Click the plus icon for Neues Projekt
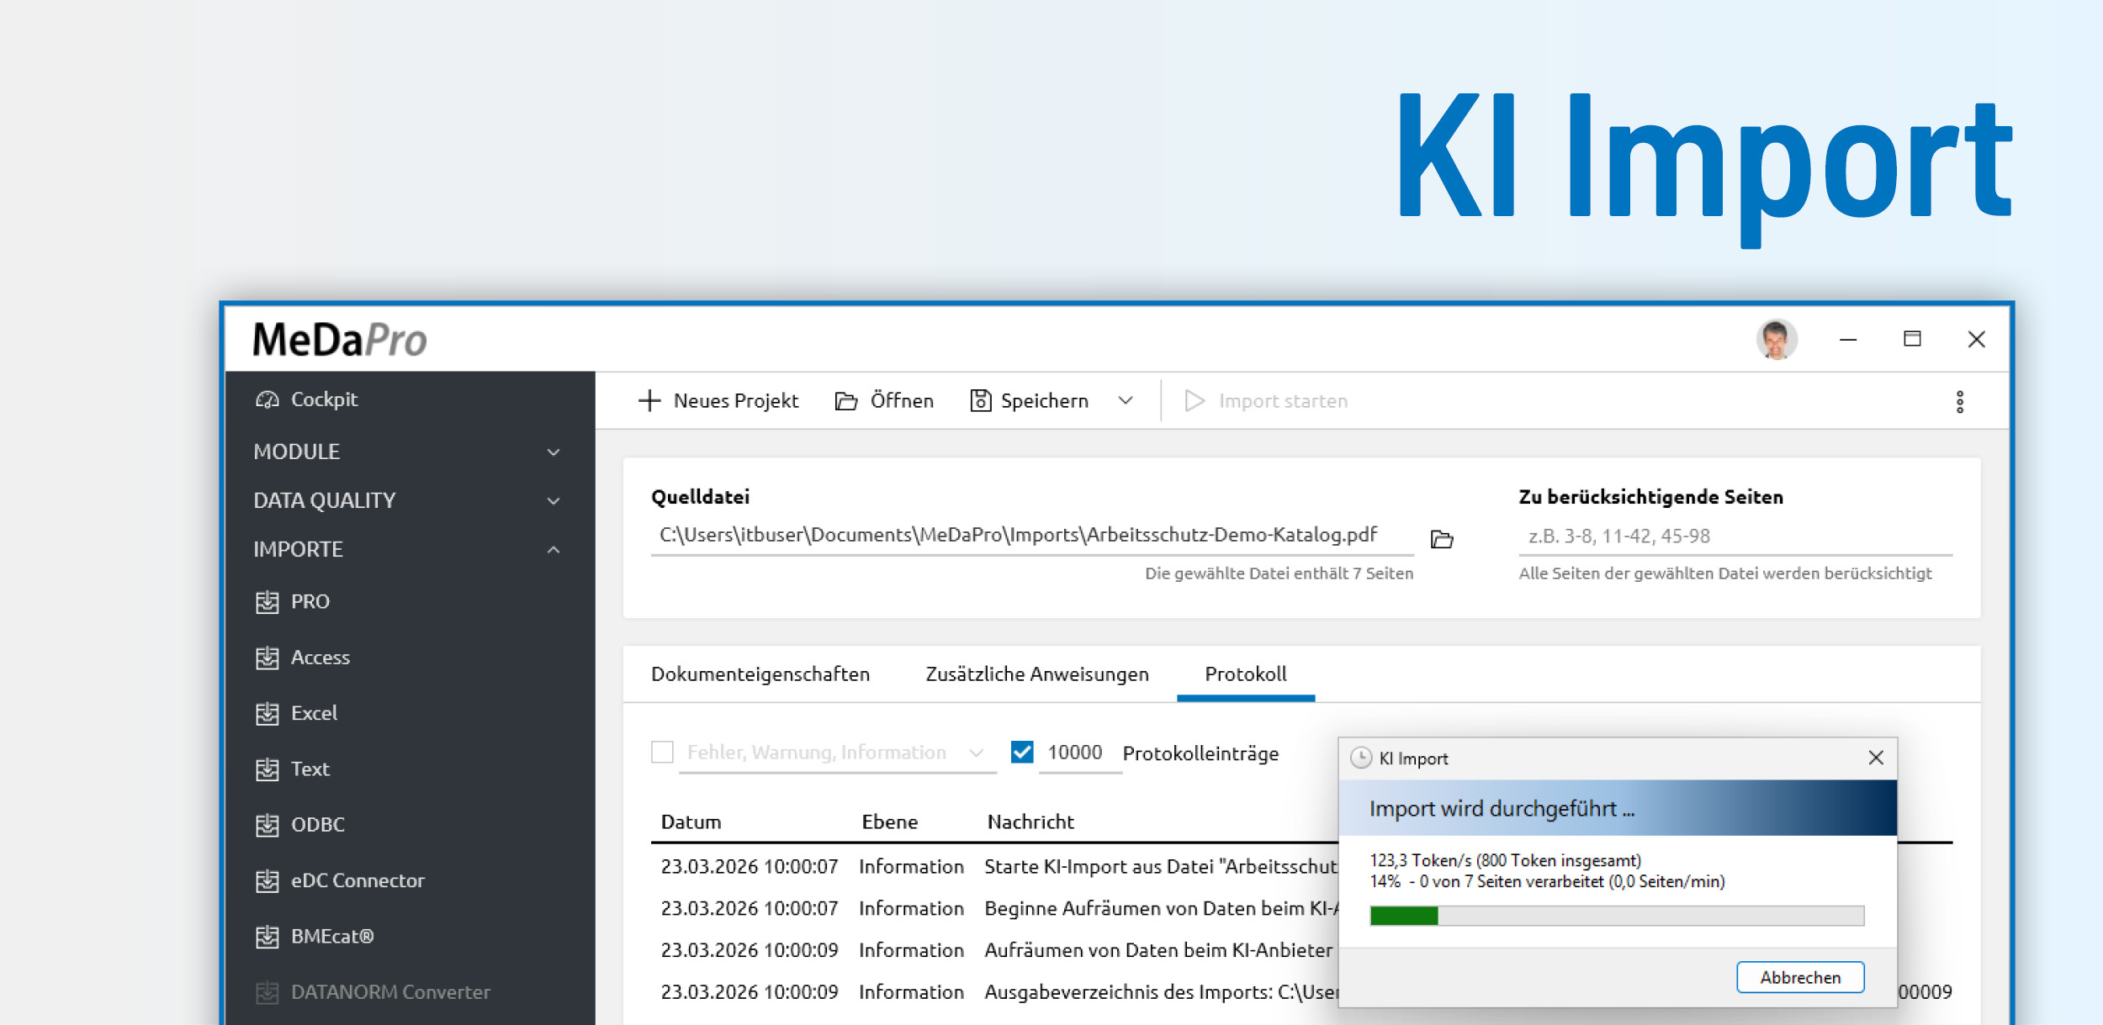Image resolution: width=2103 pixels, height=1025 pixels. pyautogui.click(x=649, y=401)
